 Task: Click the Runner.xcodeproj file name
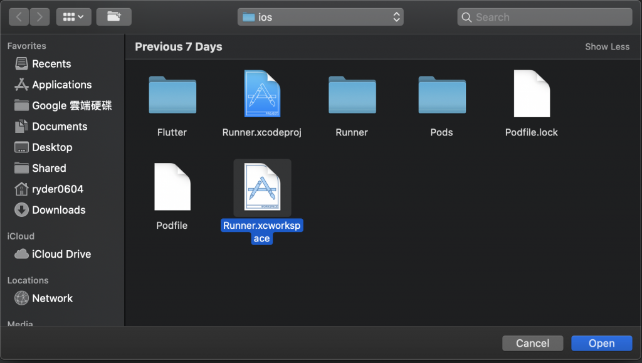pyautogui.click(x=261, y=132)
